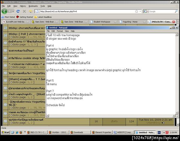
Task: Open Notepad File menu
Action: point(48,31)
